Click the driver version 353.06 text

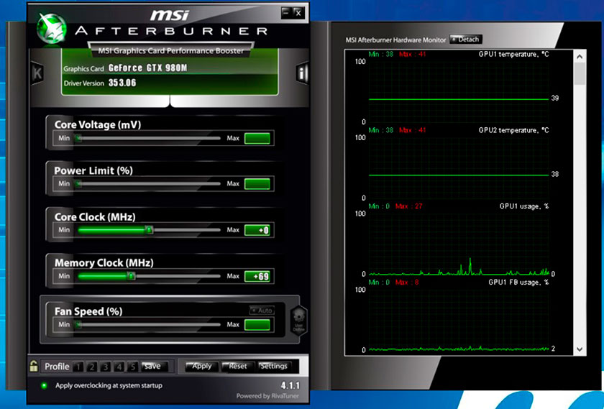[x=122, y=83]
